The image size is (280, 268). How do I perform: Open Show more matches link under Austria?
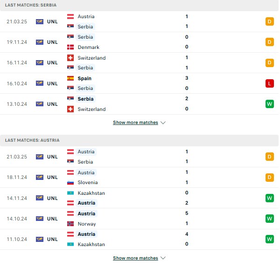135,258
